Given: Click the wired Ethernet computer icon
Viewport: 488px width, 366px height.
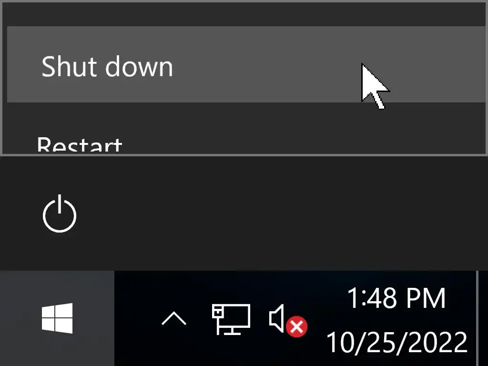Looking at the screenshot, I should pyautogui.click(x=231, y=319).
